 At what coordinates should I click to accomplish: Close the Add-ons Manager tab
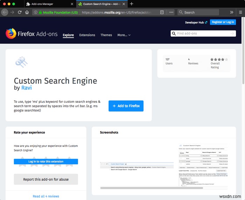[72, 4]
